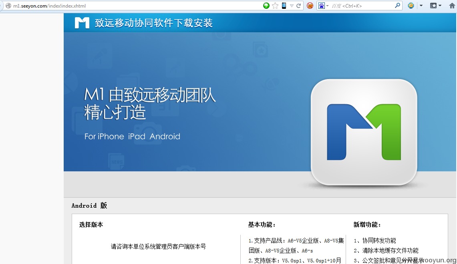Click the 新增功能 heading
457x264 pixels.
[367, 224]
